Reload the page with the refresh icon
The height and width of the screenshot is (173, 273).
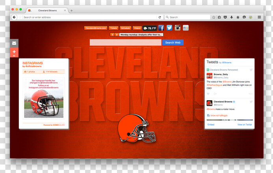point(160,17)
